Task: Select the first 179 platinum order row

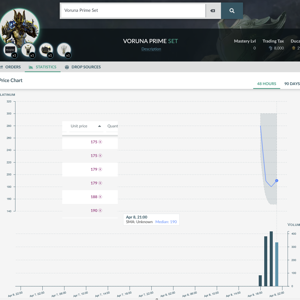Action: [90, 170]
